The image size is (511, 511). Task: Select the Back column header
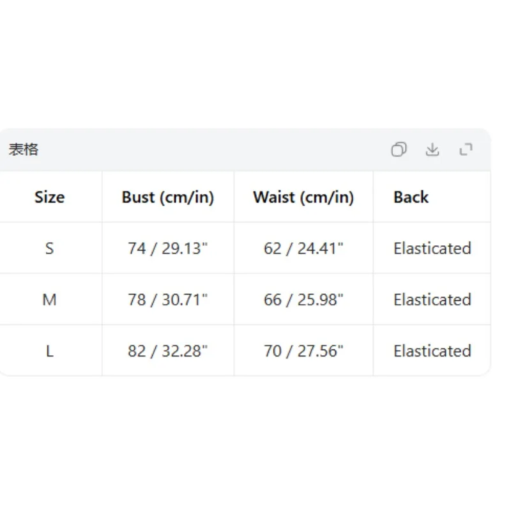point(411,197)
